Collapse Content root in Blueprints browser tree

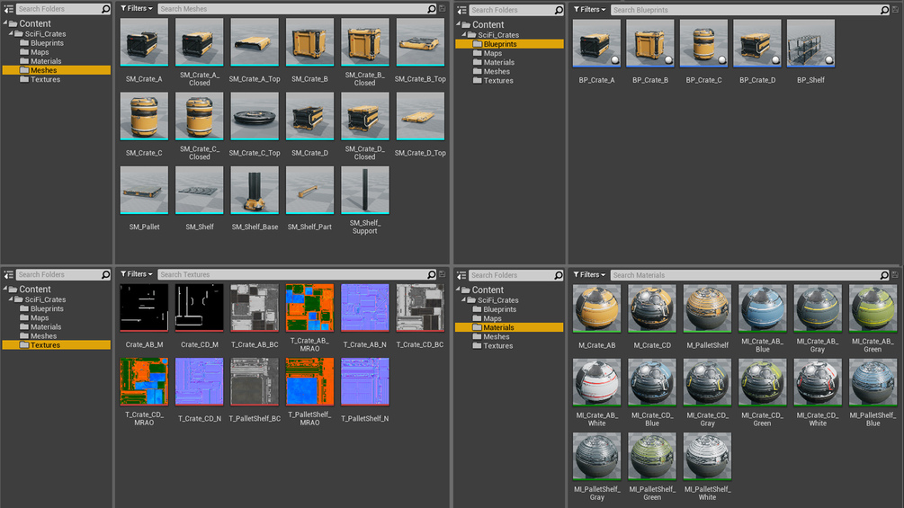point(459,24)
